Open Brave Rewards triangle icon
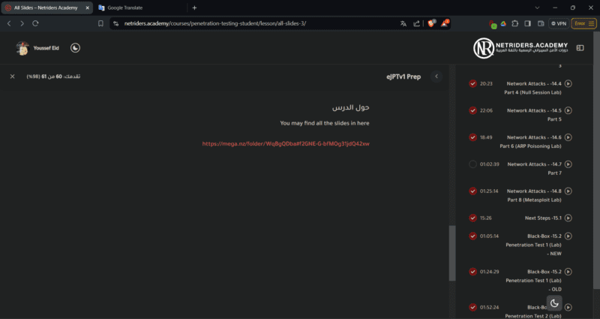The height and width of the screenshot is (319, 600). (444, 23)
